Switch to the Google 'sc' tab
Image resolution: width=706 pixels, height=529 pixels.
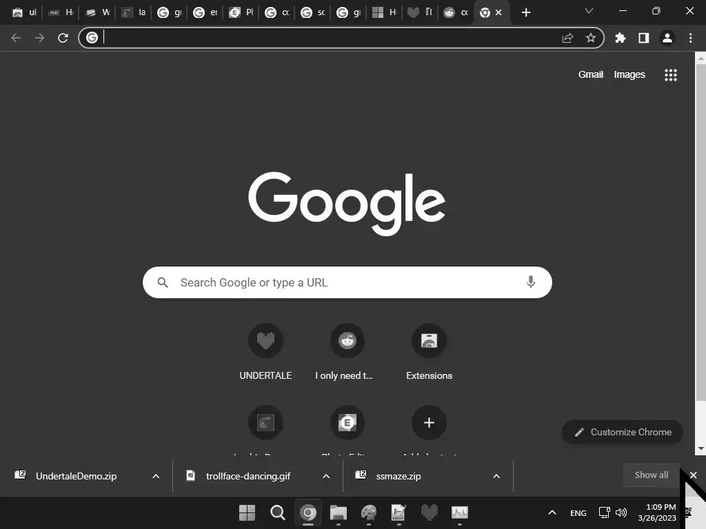pyautogui.click(x=313, y=12)
